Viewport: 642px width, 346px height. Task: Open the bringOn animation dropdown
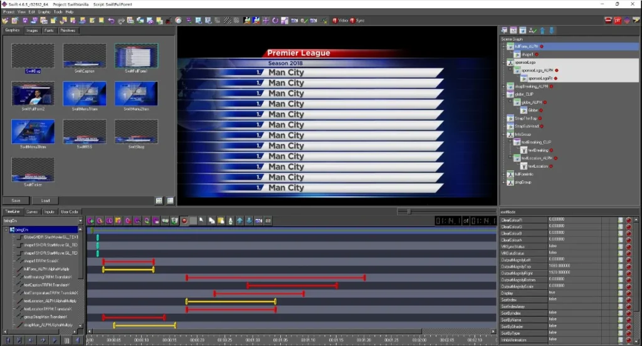coord(80,221)
